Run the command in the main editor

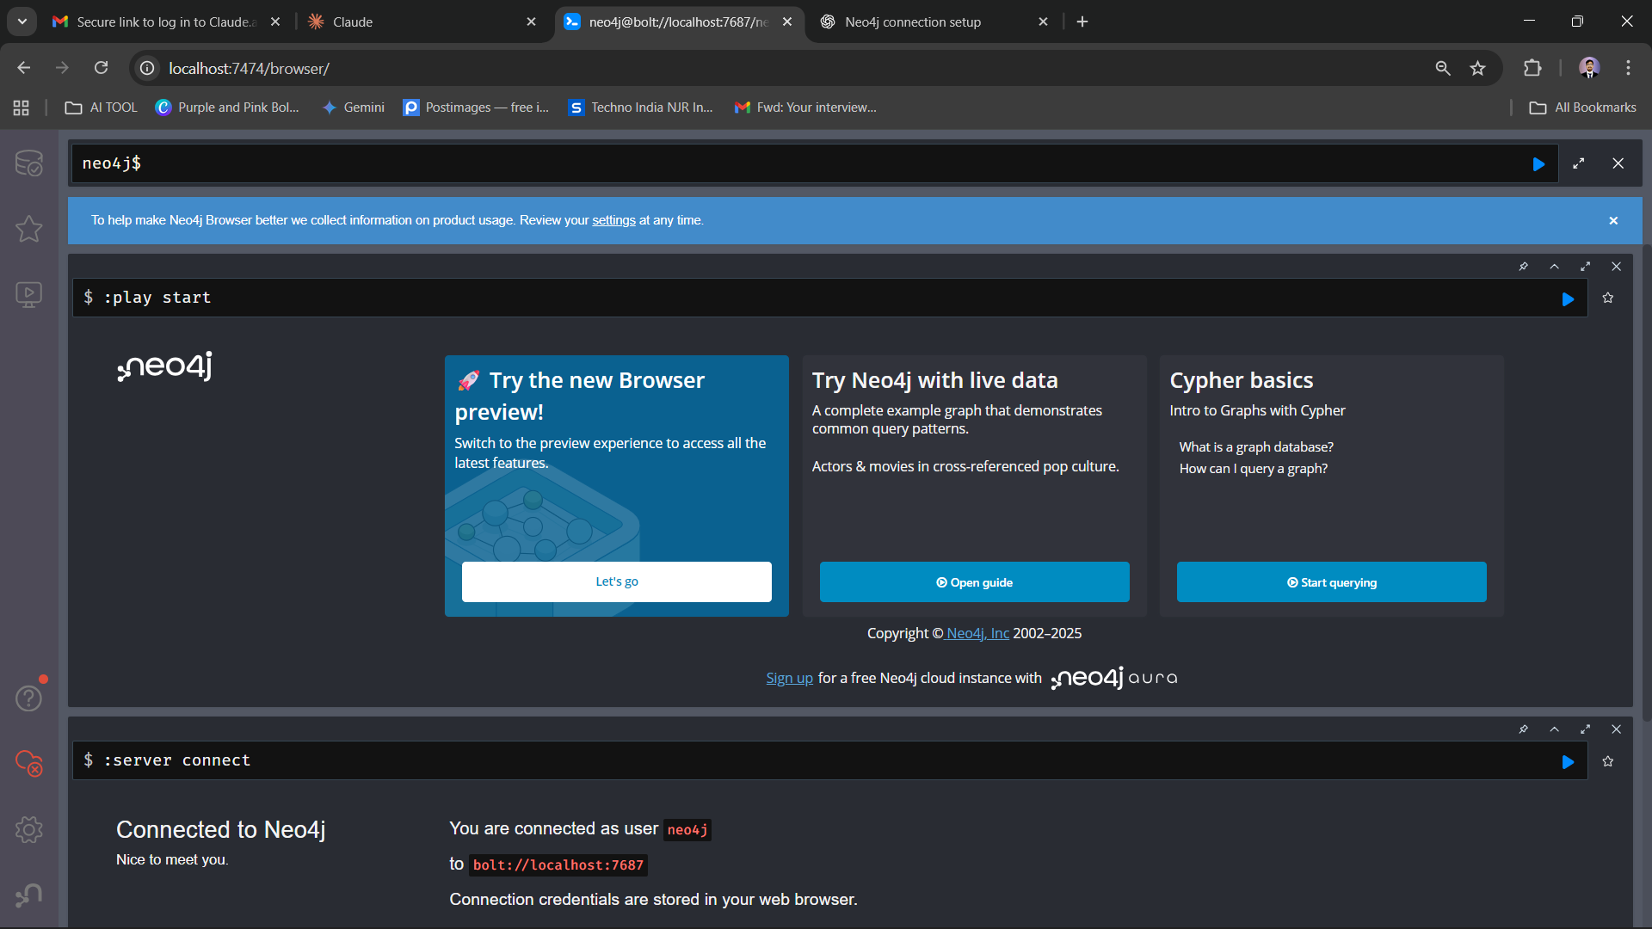[1538, 163]
